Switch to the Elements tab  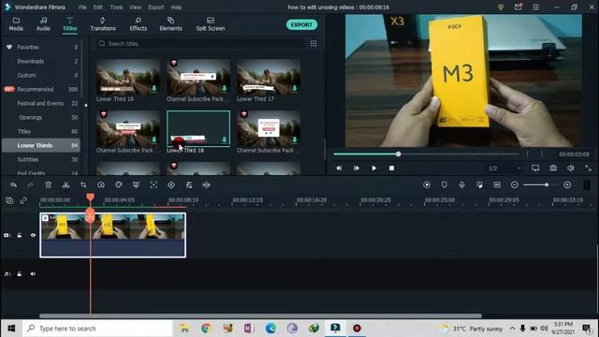point(170,24)
